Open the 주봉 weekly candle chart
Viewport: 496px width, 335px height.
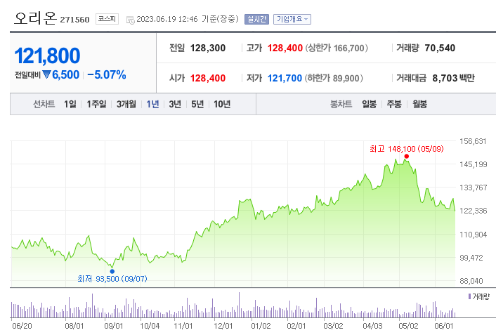(394, 104)
